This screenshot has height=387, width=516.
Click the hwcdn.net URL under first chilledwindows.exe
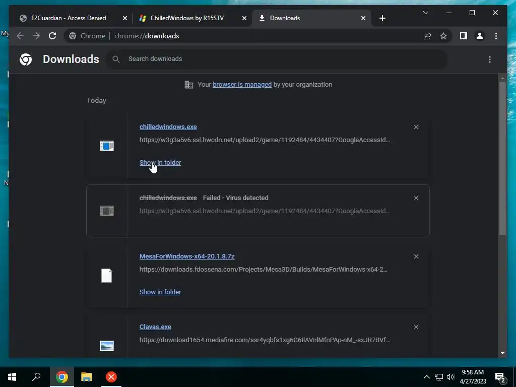[x=265, y=140]
